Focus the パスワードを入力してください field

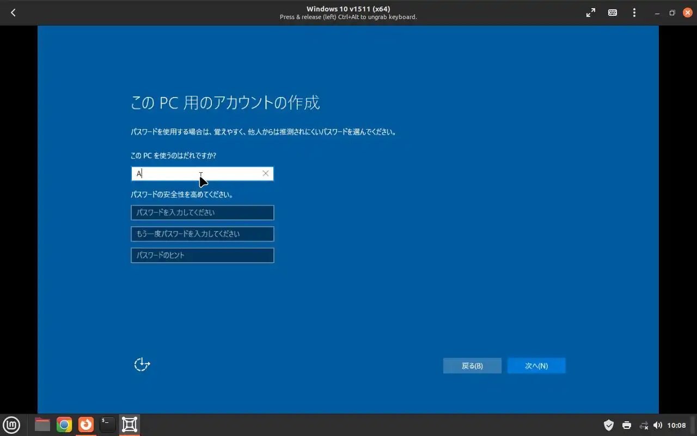click(x=203, y=213)
